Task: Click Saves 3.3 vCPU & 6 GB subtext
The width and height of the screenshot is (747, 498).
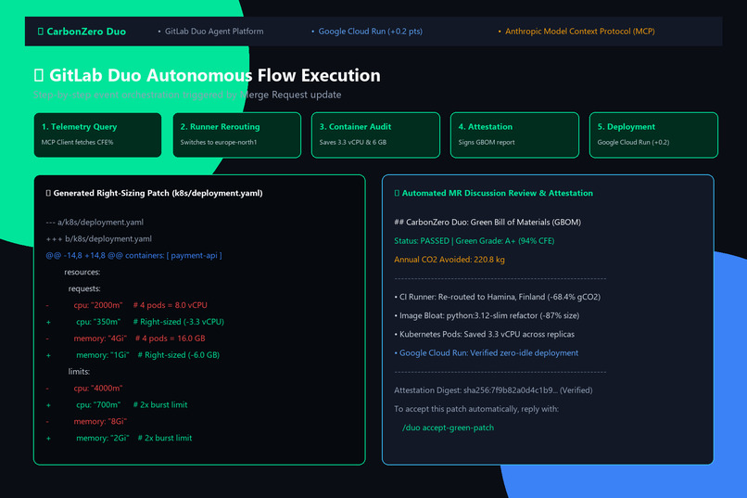Action: 352,142
